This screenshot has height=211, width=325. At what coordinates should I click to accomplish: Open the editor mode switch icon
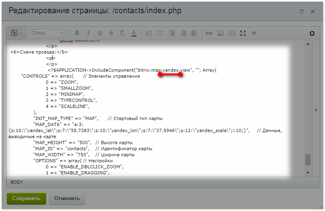[x=14, y=33]
